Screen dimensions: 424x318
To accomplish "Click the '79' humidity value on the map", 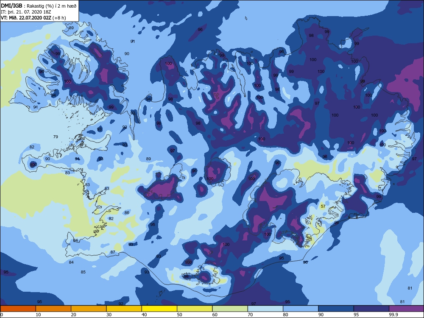I will (x=56, y=137).
